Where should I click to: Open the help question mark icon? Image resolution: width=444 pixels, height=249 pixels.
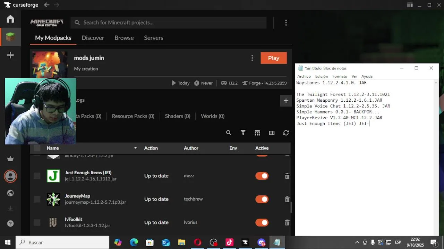tap(10, 223)
